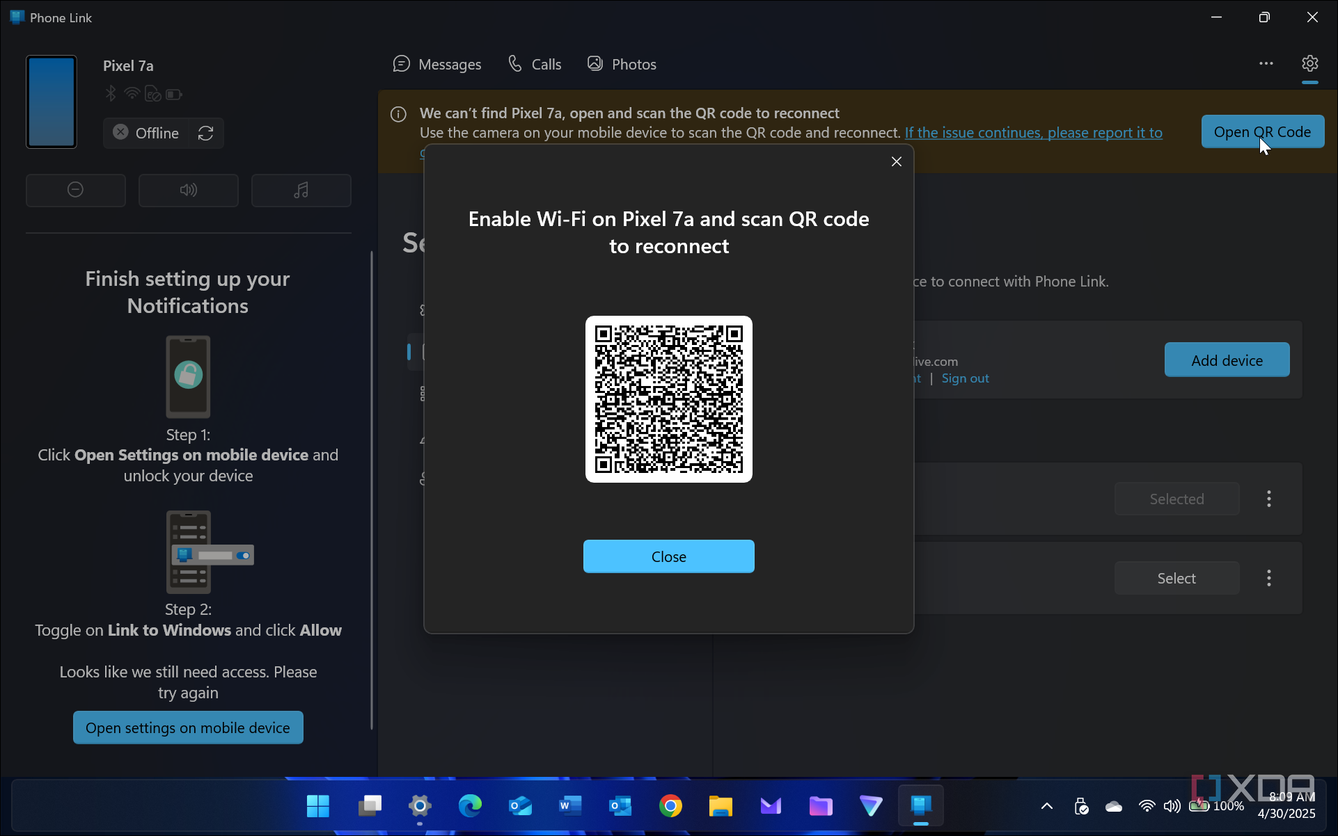
Task: Open more options beside Select button
Action: [x=1269, y=578]
